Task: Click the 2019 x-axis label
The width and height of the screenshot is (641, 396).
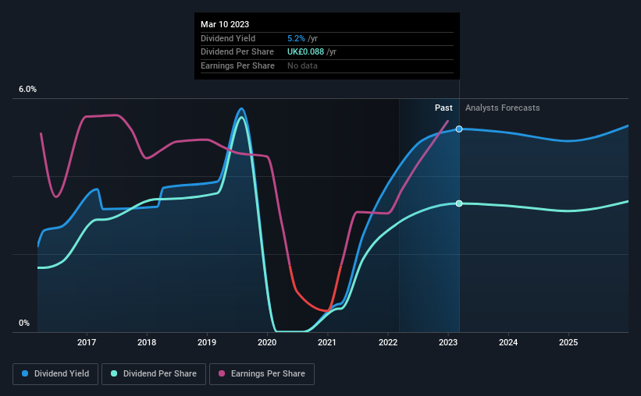Action: 207,342
